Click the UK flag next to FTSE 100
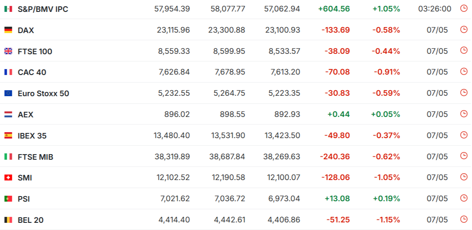Viewport: 472px width, 230px height. [8, 51]
